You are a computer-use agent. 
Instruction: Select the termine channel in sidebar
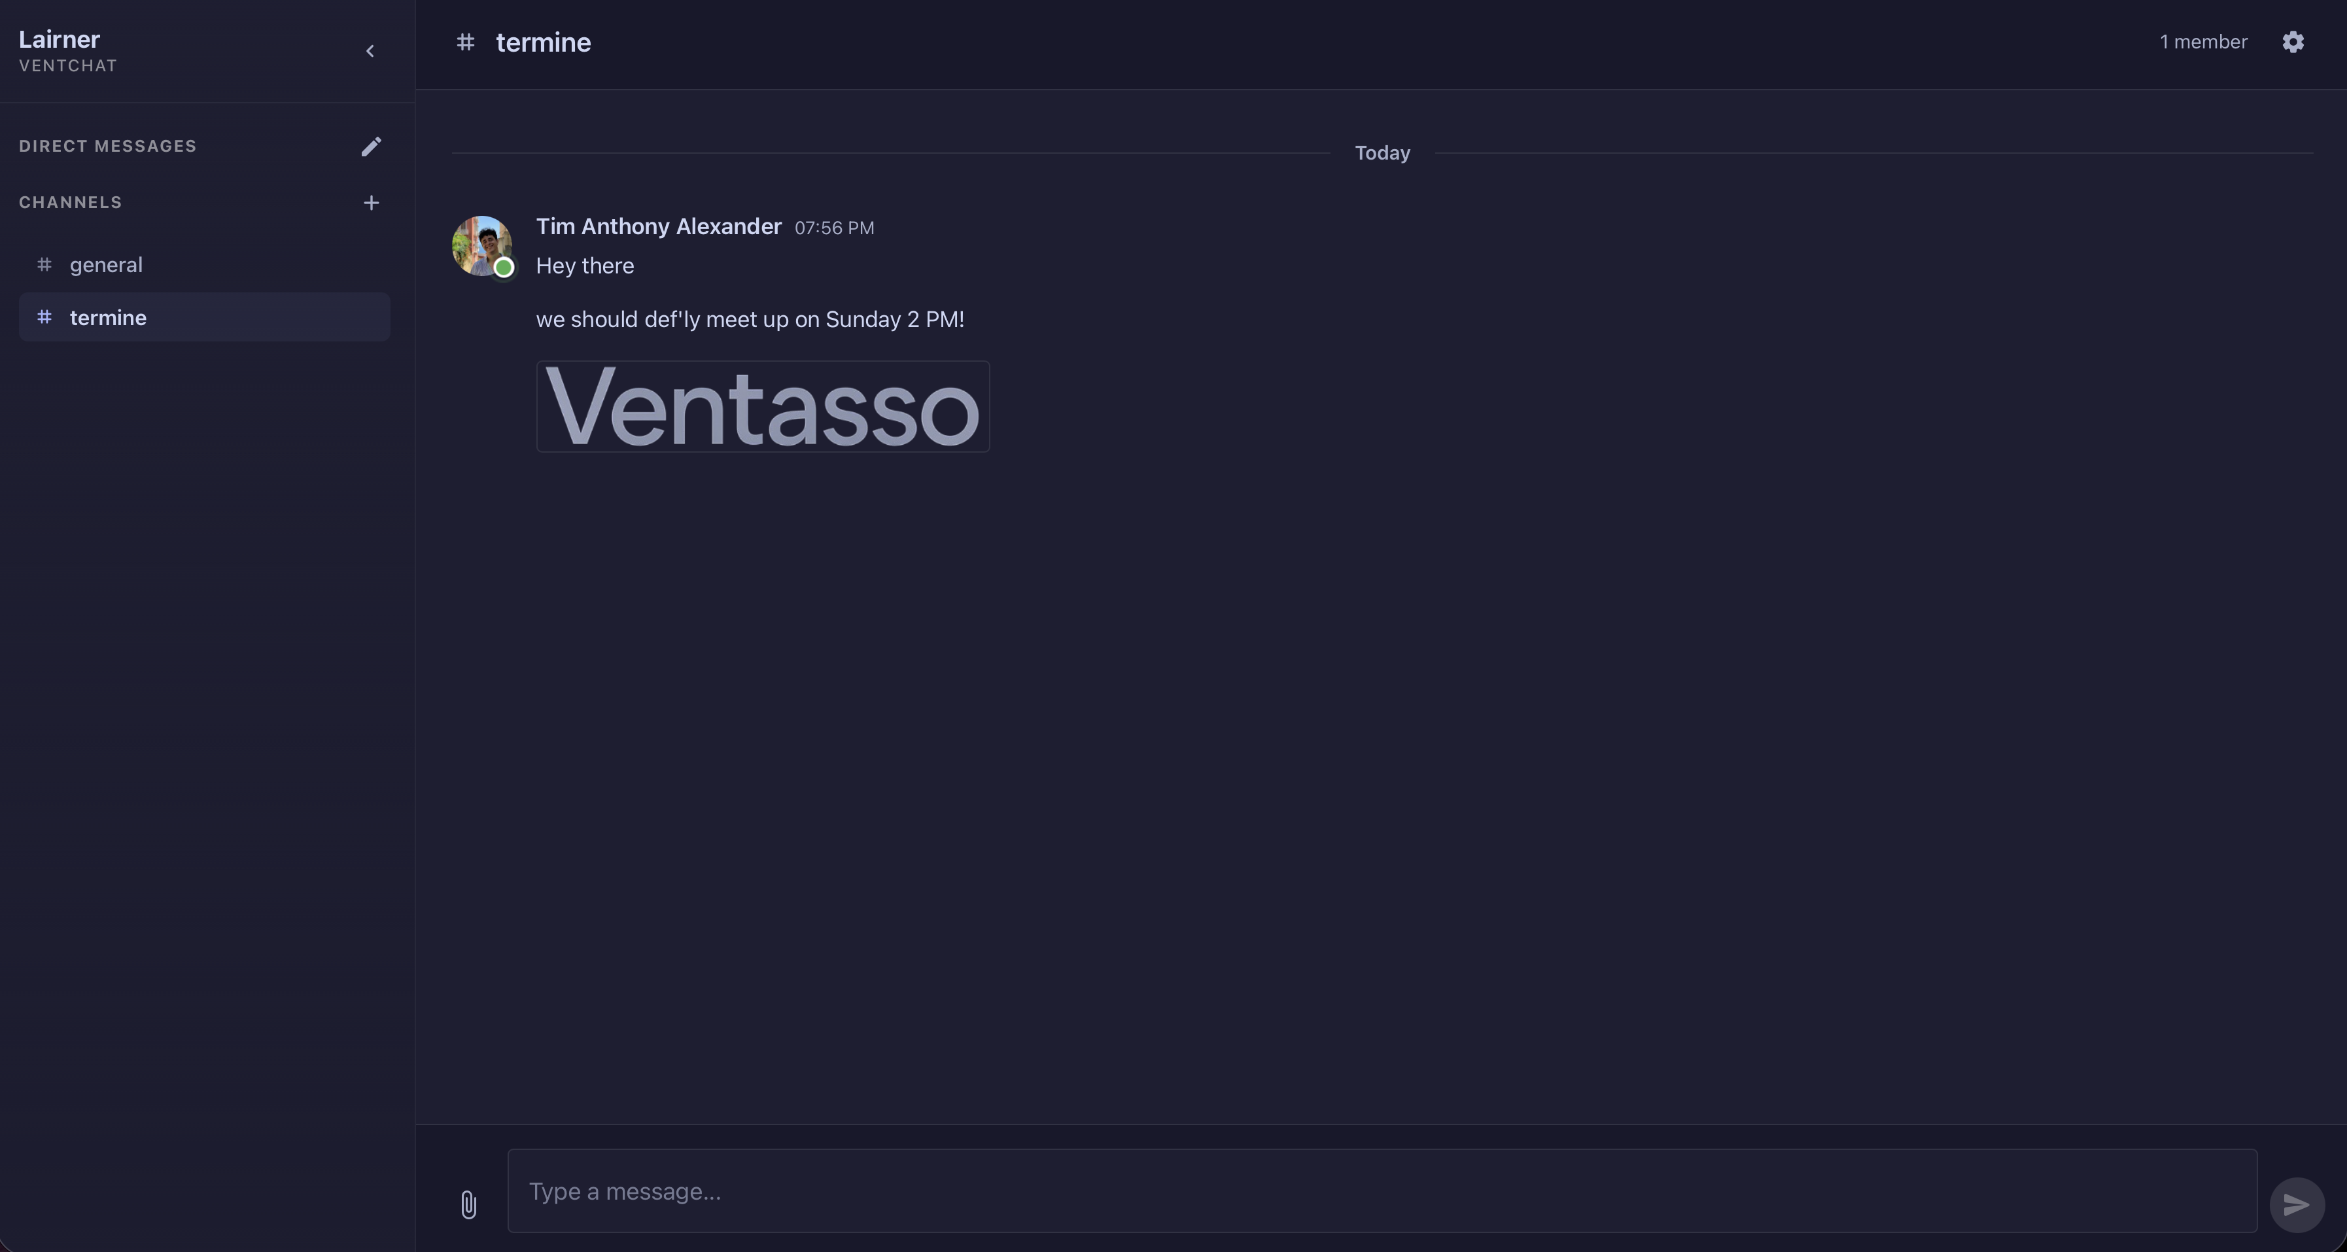point(107,318)
